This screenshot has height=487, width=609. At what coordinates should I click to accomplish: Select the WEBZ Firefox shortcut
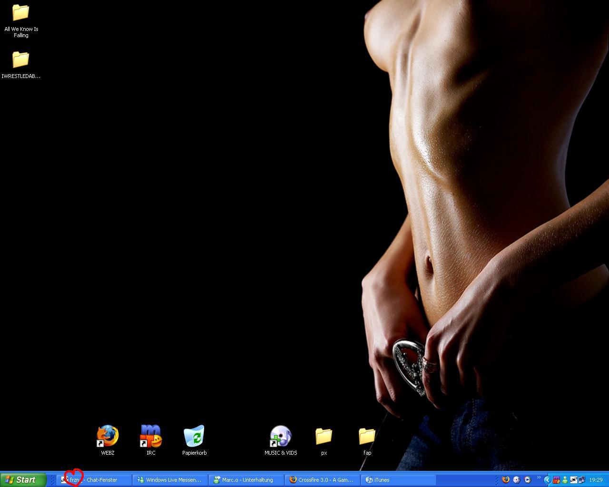click(x=108, y=440)
